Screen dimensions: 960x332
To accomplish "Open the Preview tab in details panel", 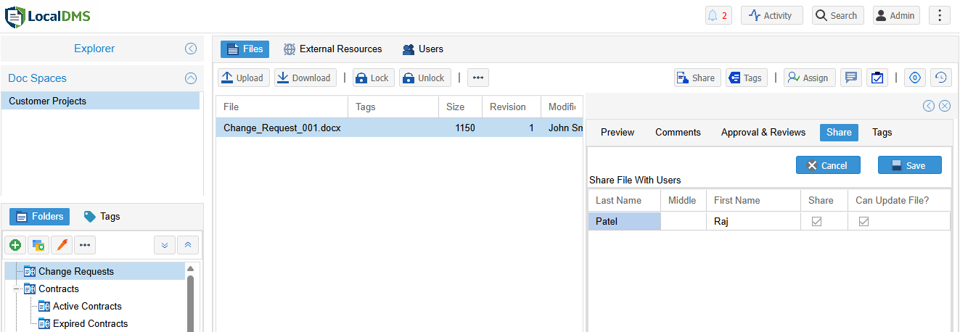I will (x=618, y=132).
